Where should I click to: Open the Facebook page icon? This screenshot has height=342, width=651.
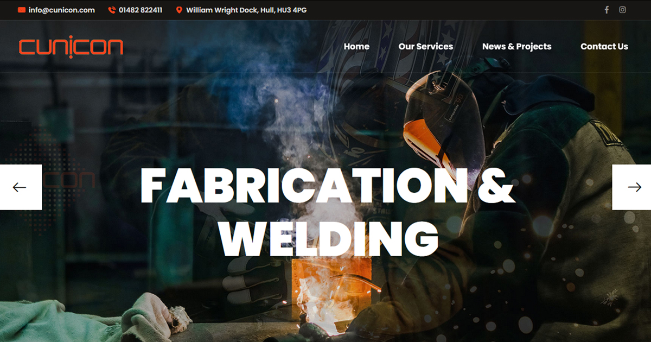click(607, 10)
